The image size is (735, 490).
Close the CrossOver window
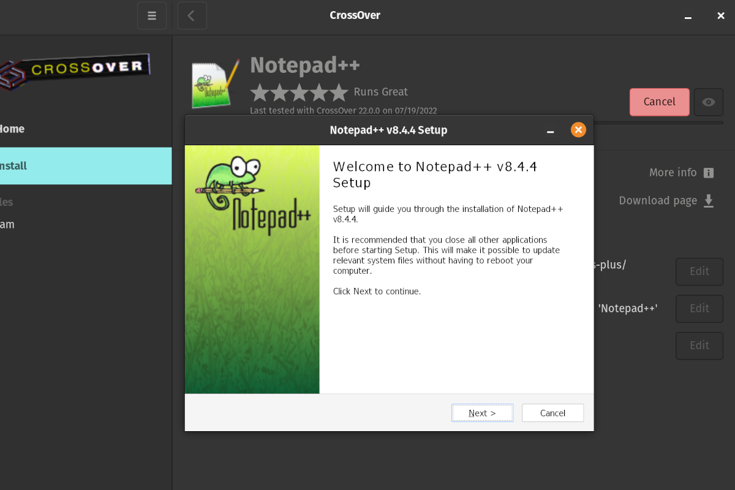pos(721,16)
